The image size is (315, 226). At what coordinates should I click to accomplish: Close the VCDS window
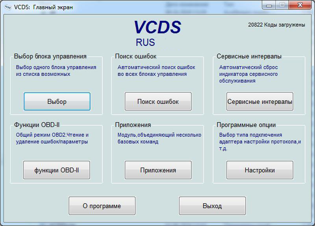300,5
